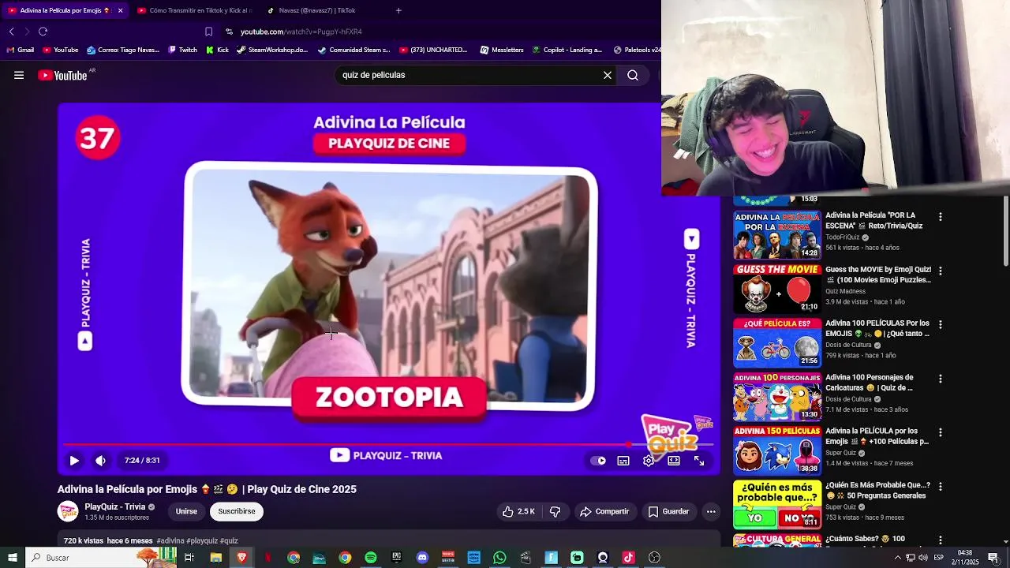
Task: Click the taskbar Buscar search box
Action: coord(103,558)
